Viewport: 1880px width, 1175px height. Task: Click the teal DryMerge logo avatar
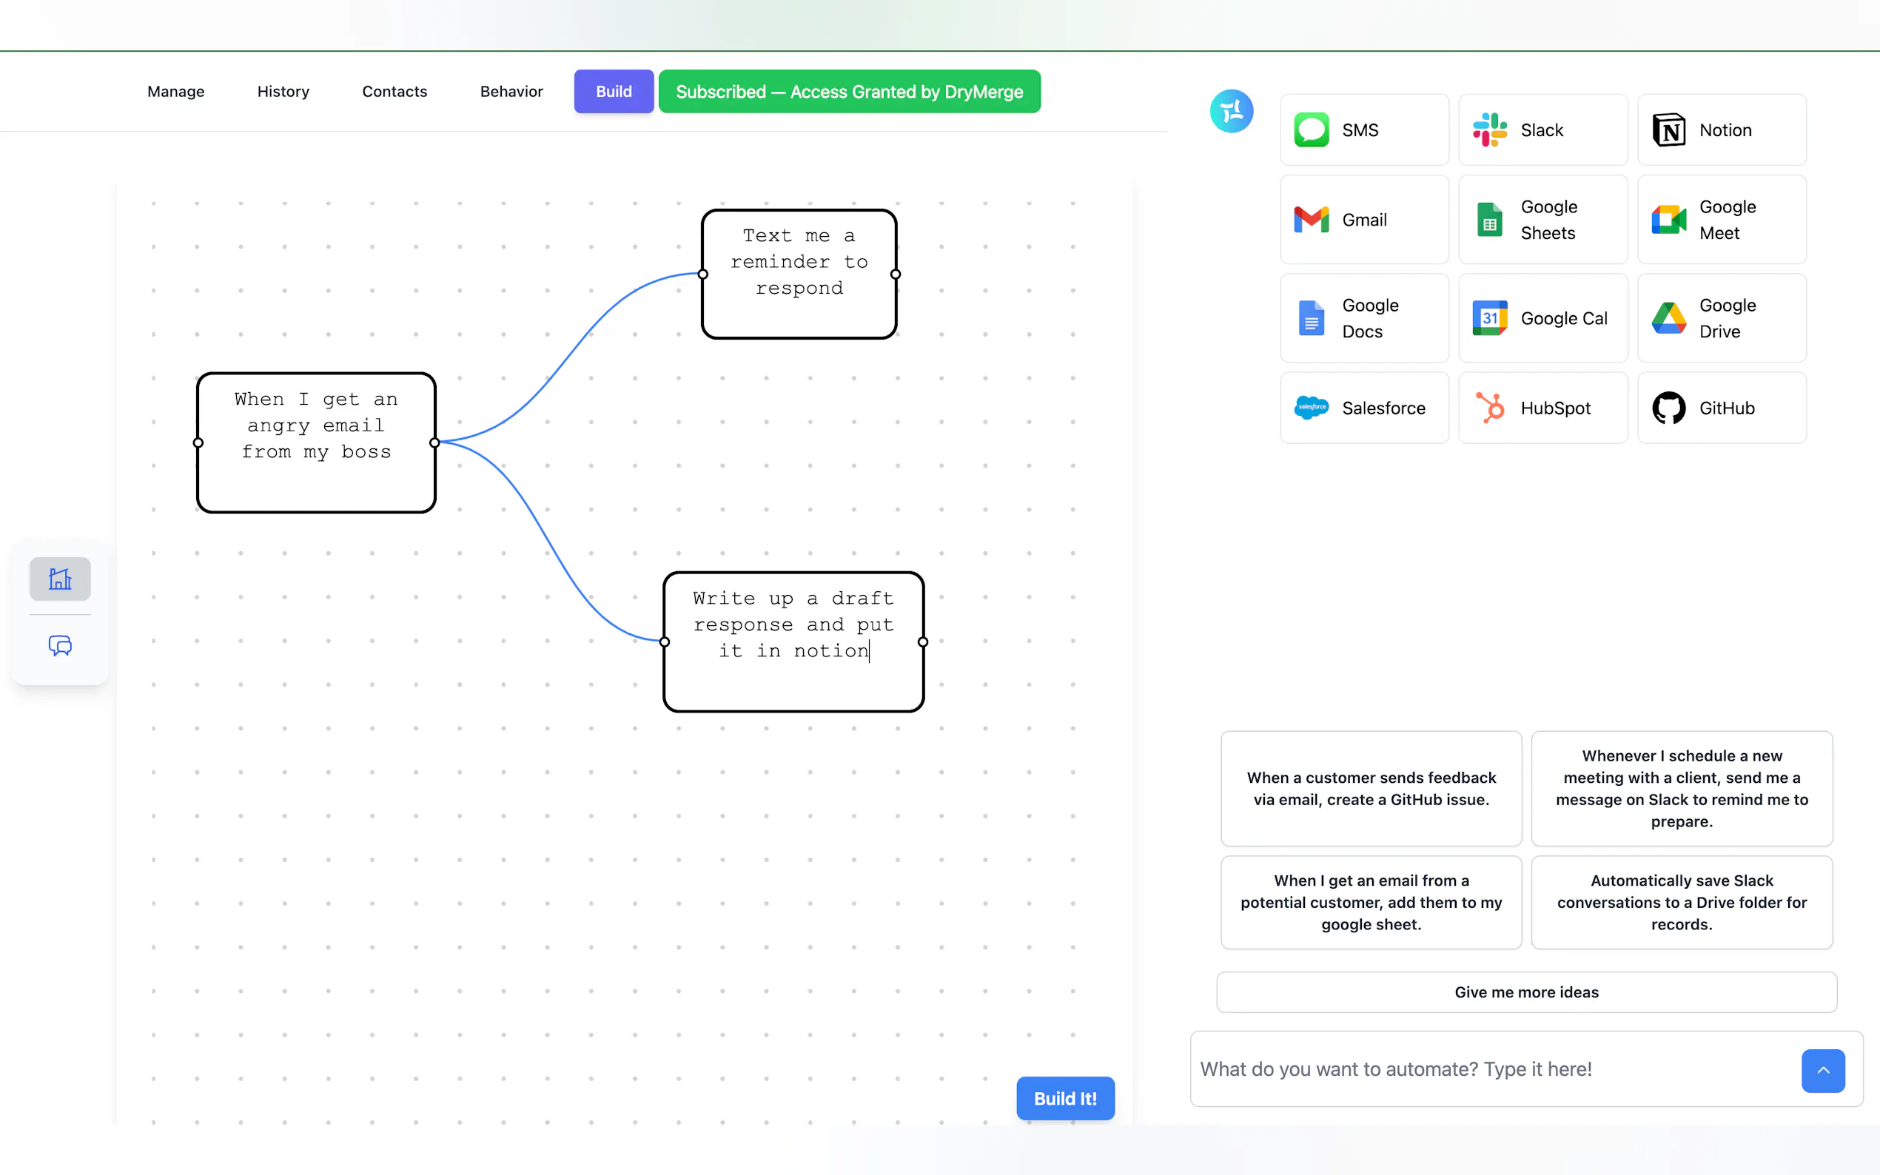(1231, 111)
